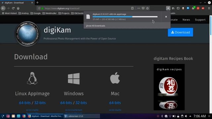Open the KDE application launcher

3,116
